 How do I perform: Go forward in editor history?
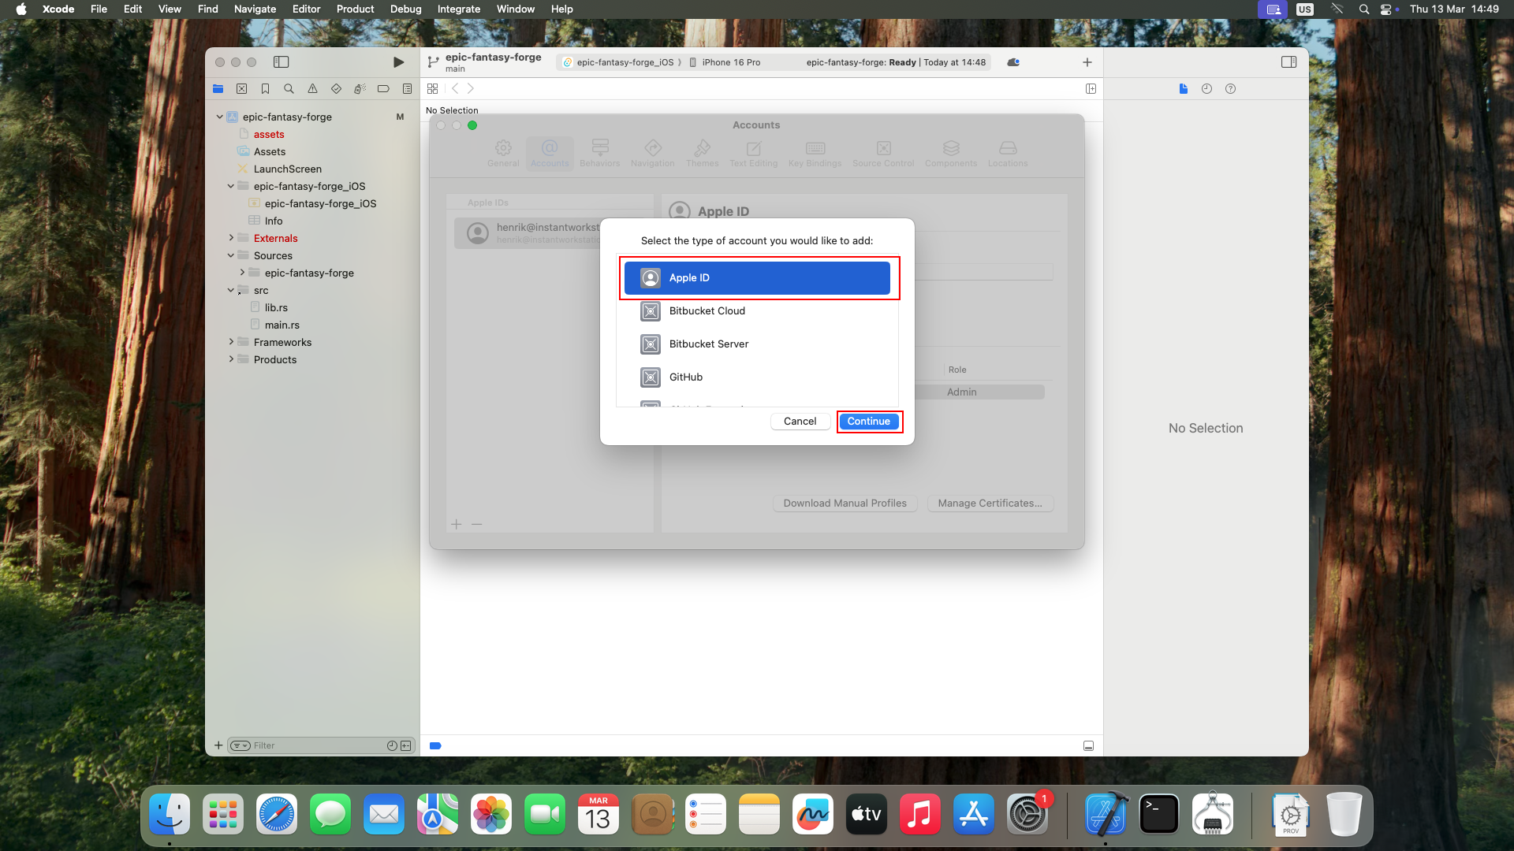[x=471, y=89]
